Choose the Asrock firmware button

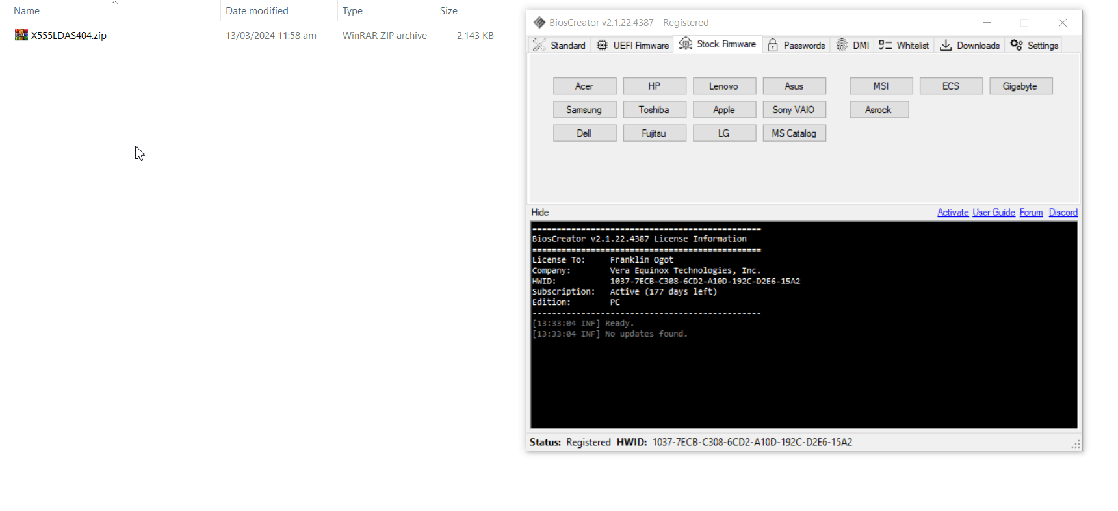point(879,109)
